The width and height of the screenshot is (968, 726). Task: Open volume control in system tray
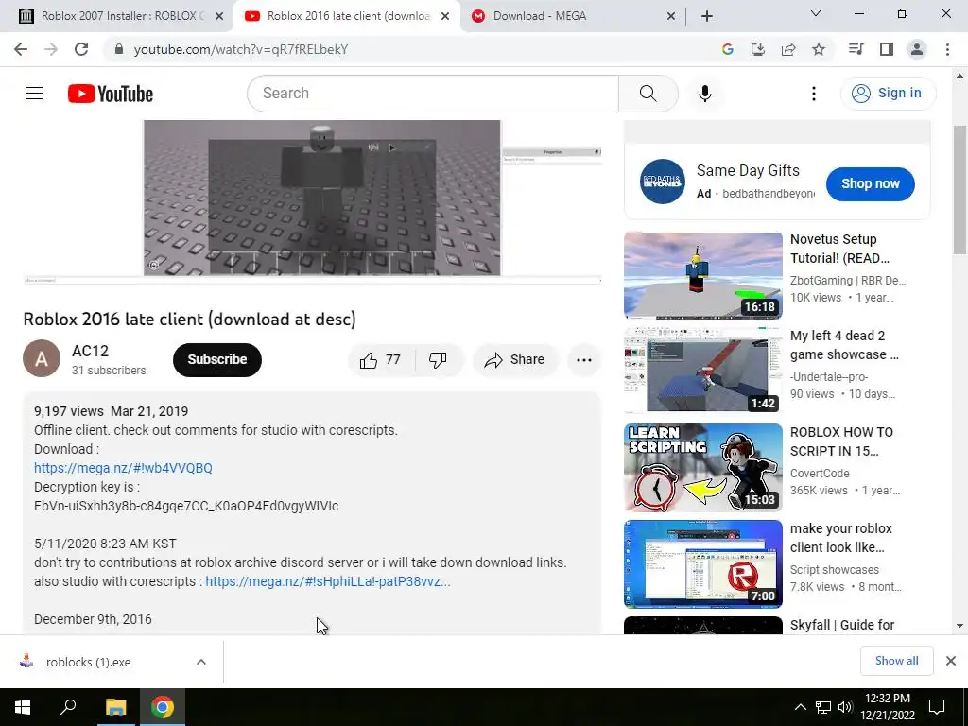(x=845, y=707)
